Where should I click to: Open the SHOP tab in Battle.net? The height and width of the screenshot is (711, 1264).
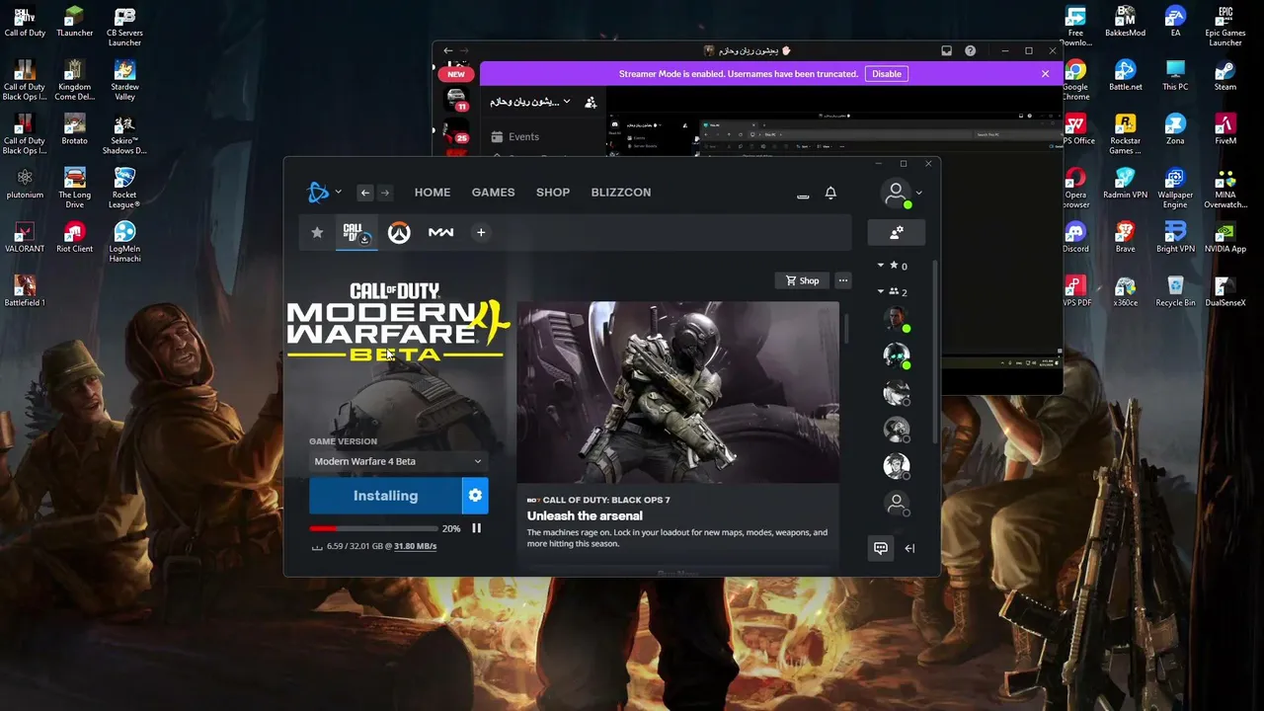click(553, 193)
